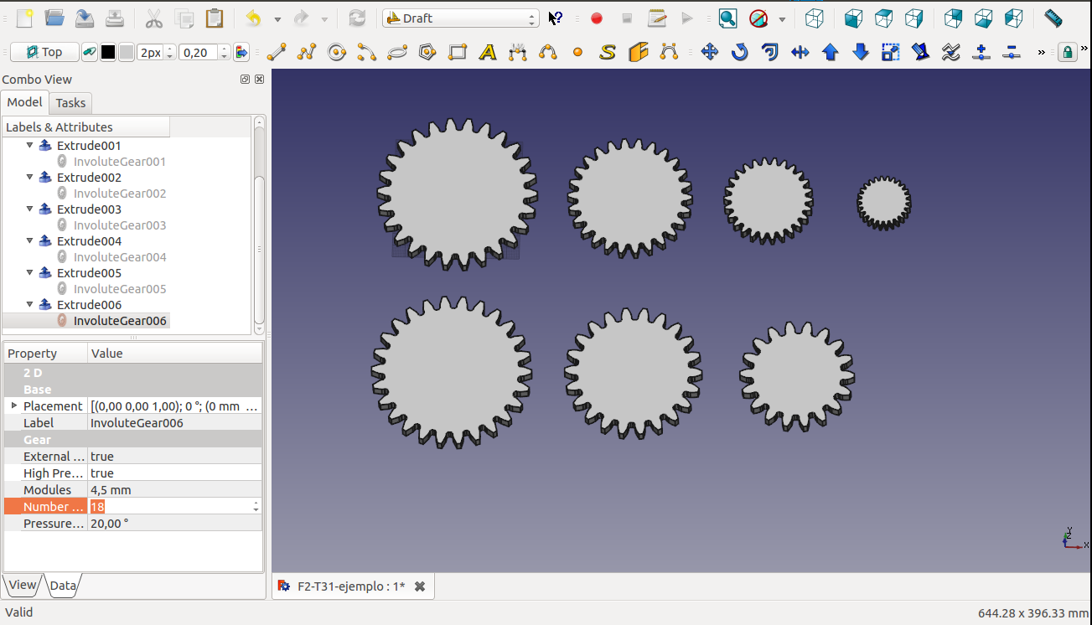Click the Top working plane button
Image resolution: width=1092 pixels, height=625 pixels.
[x=44, y=53]
